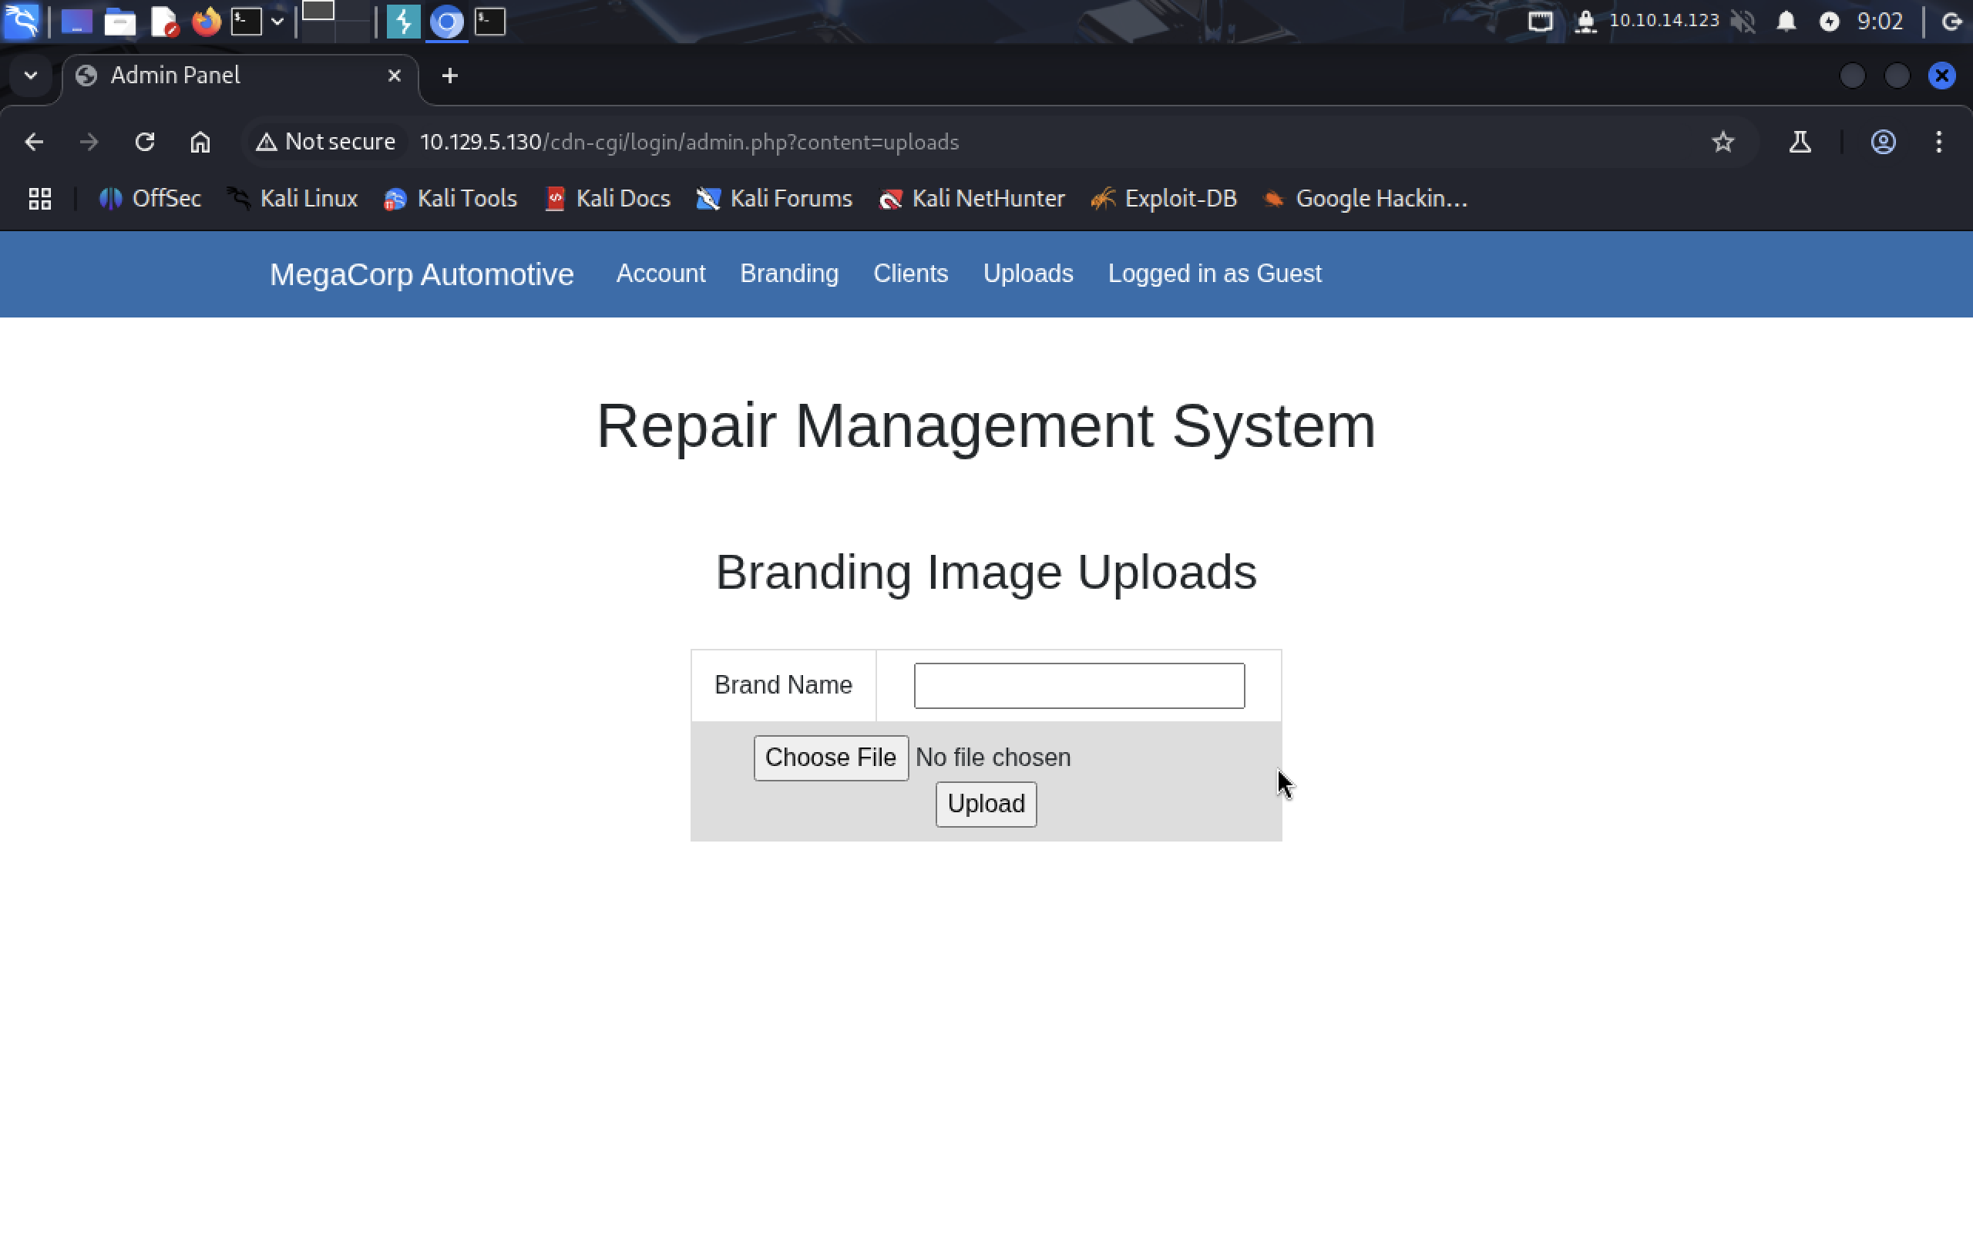Open the Exploit-DB bookmark
Image resolution: width=1973 pixels, height=1233 pixels.
tap(1165, 199)
